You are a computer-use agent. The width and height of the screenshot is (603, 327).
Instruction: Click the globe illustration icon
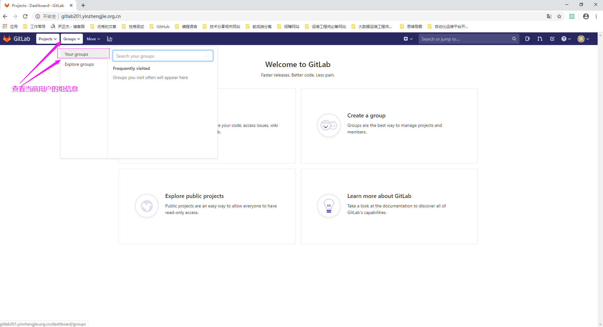point(146,206)
